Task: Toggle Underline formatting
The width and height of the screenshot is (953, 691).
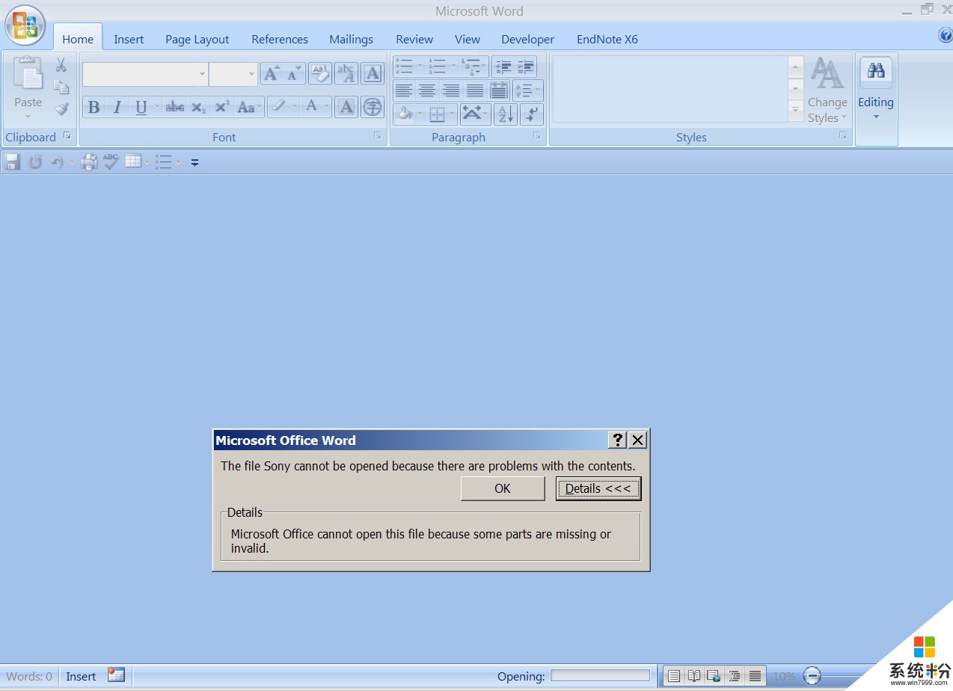Action: coord(141,107)
